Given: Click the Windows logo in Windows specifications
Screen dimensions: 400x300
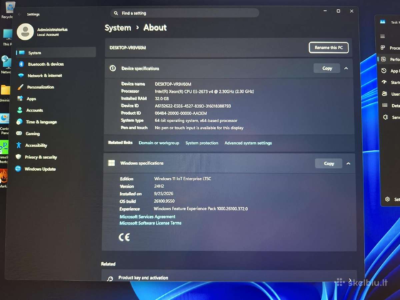Looking at the screenshot, I should tap(111, 163).
